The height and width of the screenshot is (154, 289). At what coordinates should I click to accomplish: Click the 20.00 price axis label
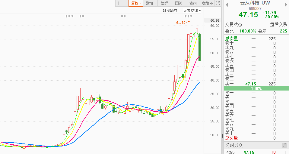(x=215, y=135)
